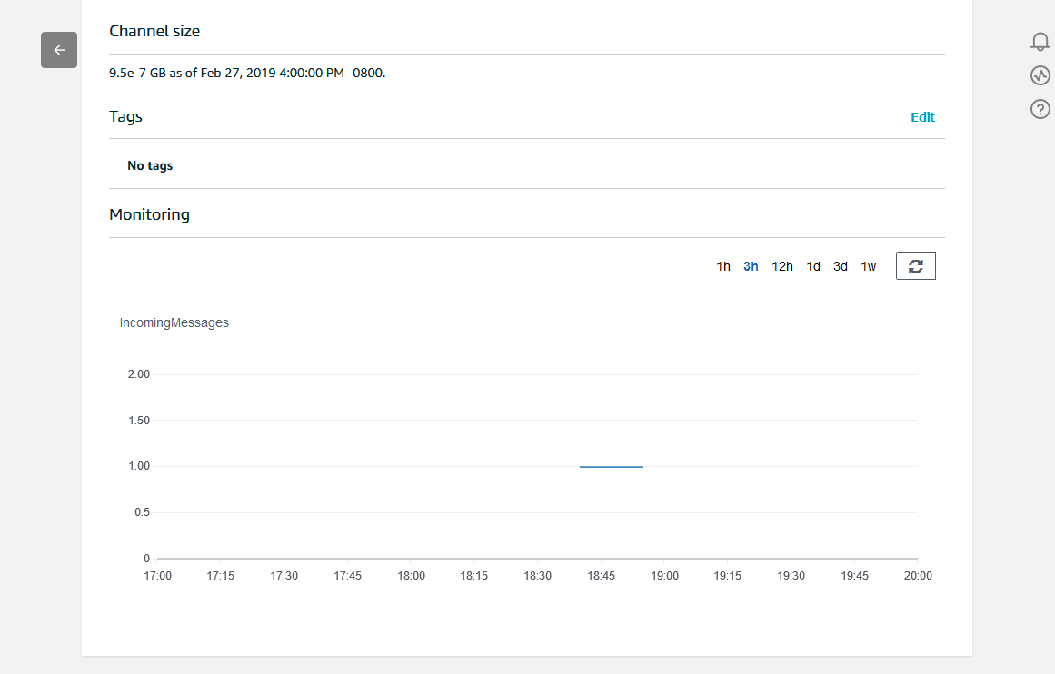
Task: Refresh the monitoring chart
Action: 915,266
